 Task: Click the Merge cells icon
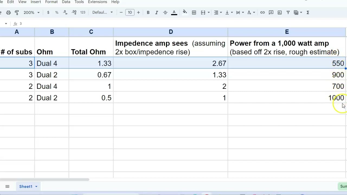coord(203,12)
